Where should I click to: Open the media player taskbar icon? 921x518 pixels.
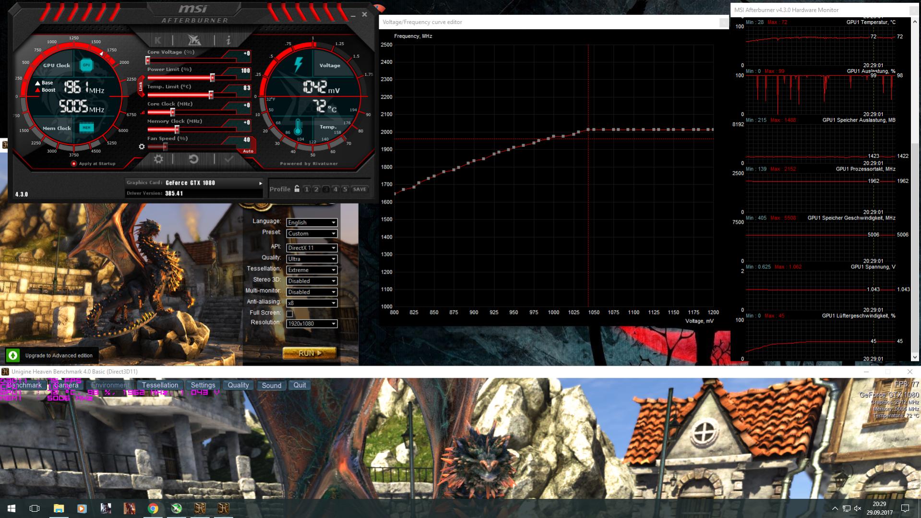pyautogui.click(x=82, y=508)
